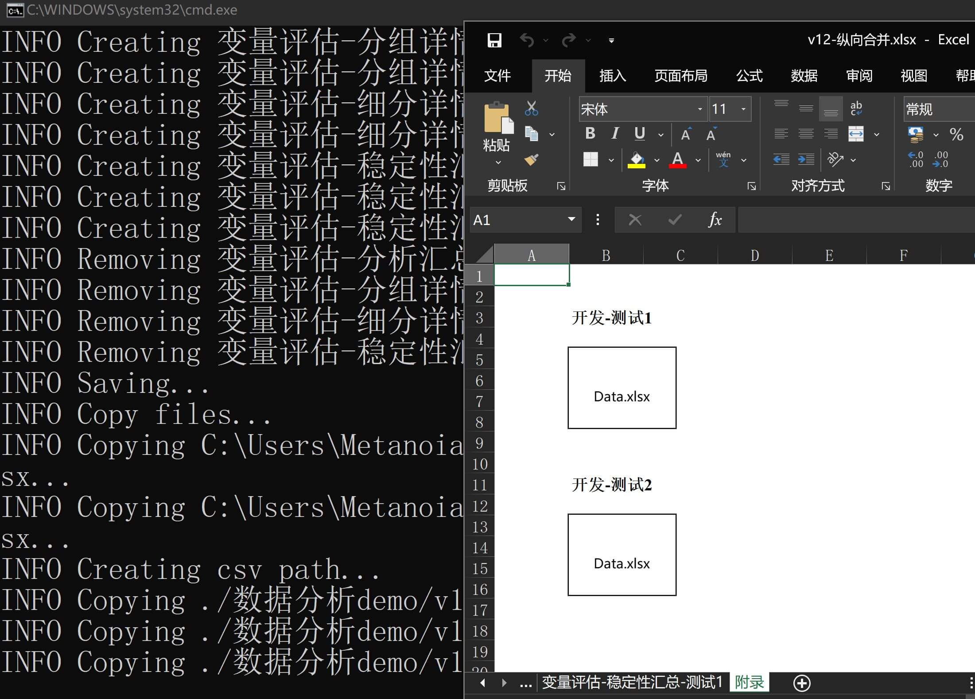This screenshot has height=699, width=975.
Task: Add a new sheet with the plus button
Action: 801,683
